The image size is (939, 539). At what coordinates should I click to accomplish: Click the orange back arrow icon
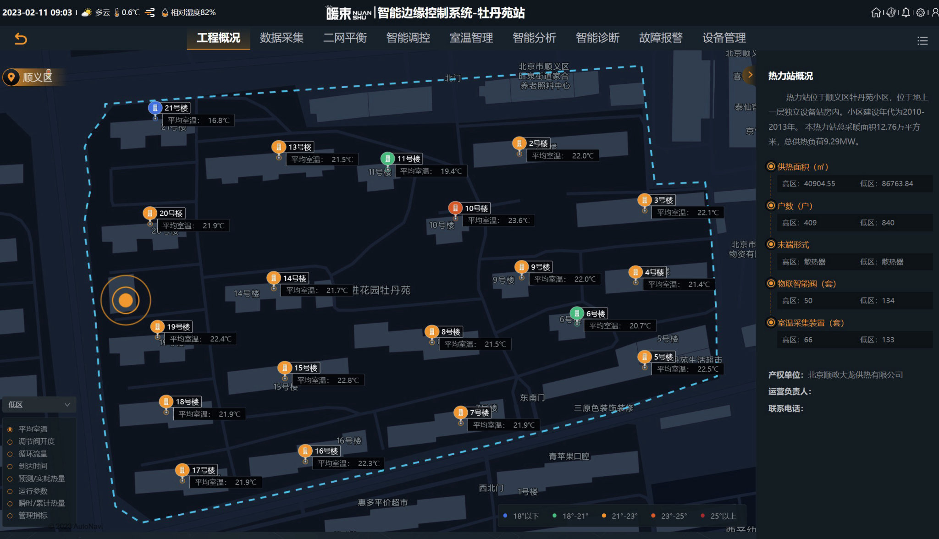coord(21,39)
